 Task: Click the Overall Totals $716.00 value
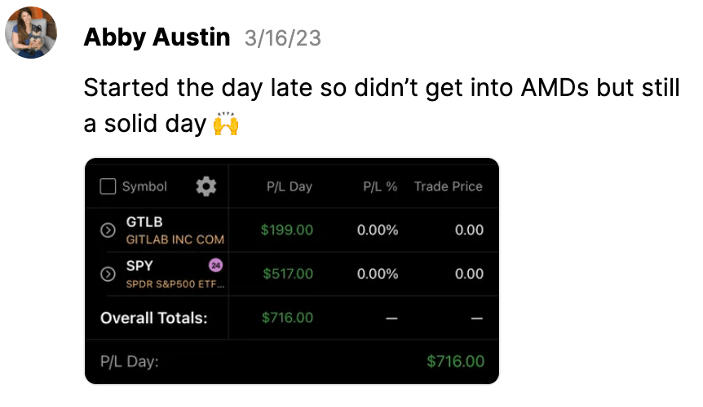point(287,317)
